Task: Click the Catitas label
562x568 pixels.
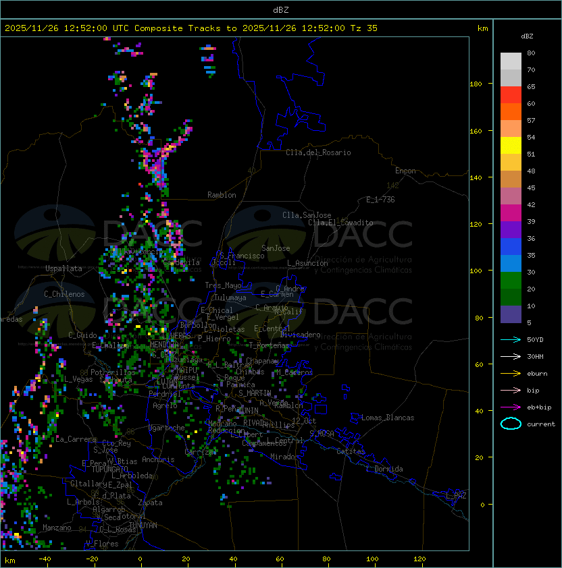Action: [x=351, y=451]
